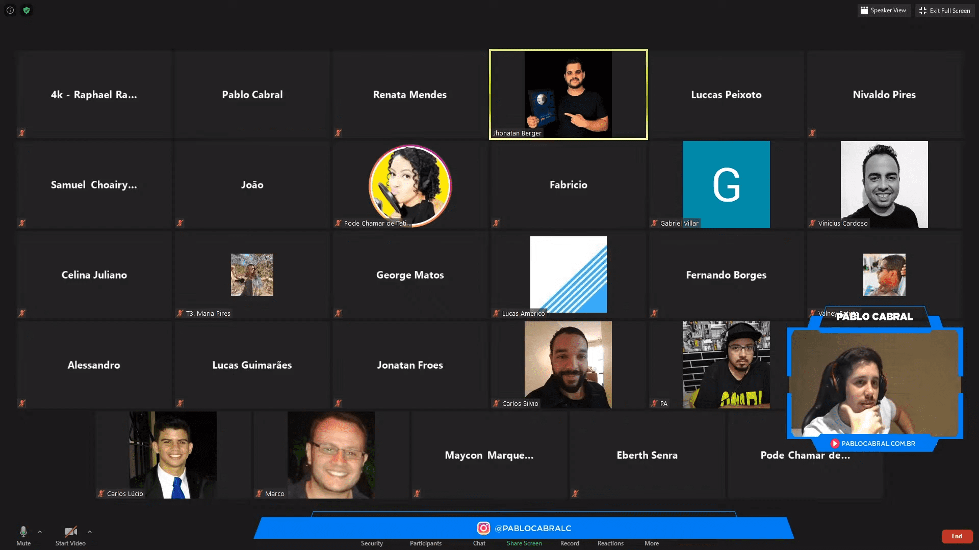
Task: Switch to Speaker View
Action: pos(884,10)
